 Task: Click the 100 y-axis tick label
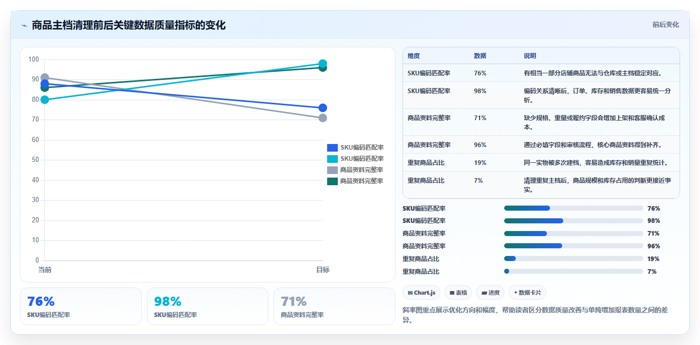34,60
